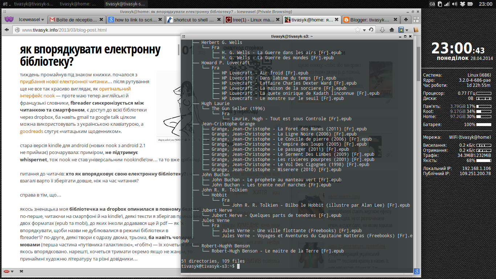
Task: Close the 'how to link to scri…' tab
Action: [x=160, y=20]
